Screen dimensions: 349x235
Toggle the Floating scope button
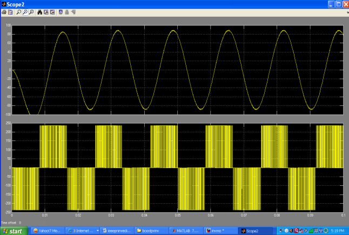coord(61,11)
